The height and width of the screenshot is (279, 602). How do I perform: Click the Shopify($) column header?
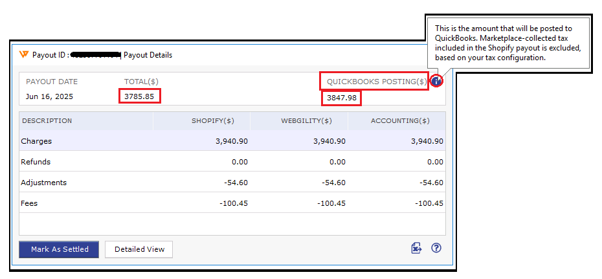tap(212, 120)
